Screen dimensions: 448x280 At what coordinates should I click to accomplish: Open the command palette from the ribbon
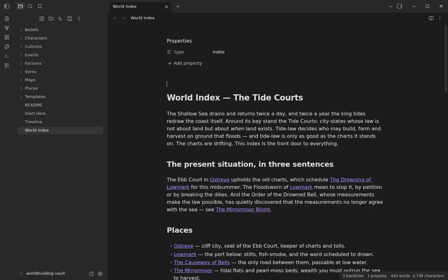pos(7,56)
